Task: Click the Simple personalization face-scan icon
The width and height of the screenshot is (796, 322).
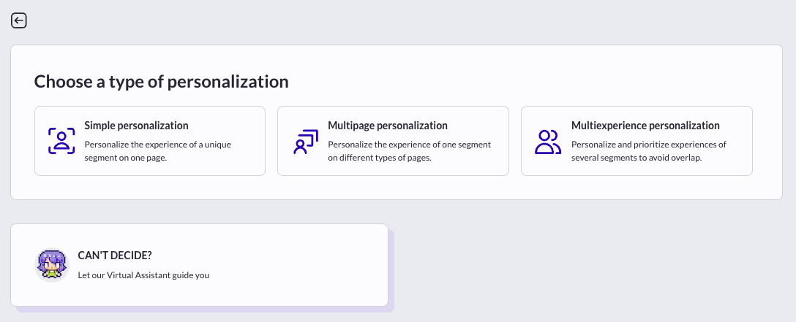Action: coord(61,141)
